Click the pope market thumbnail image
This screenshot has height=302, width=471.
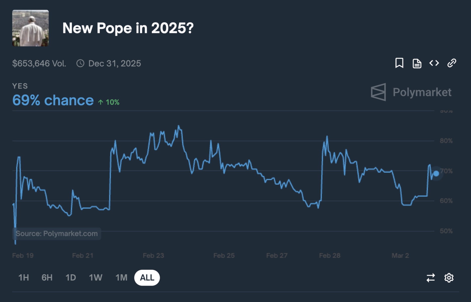tap(30, 28)
